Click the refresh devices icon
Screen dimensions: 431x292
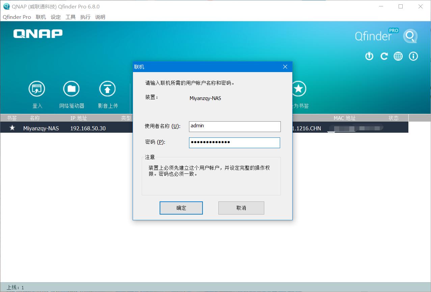pyautogui.click(x=384, y=56)
